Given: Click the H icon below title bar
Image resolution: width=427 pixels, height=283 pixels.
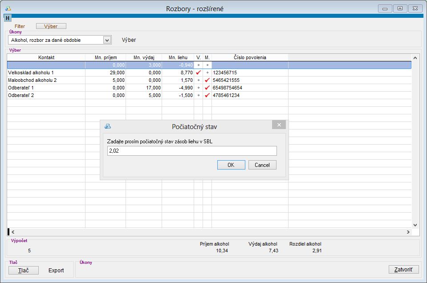Looking at the screenshot, I should point(8,18).
